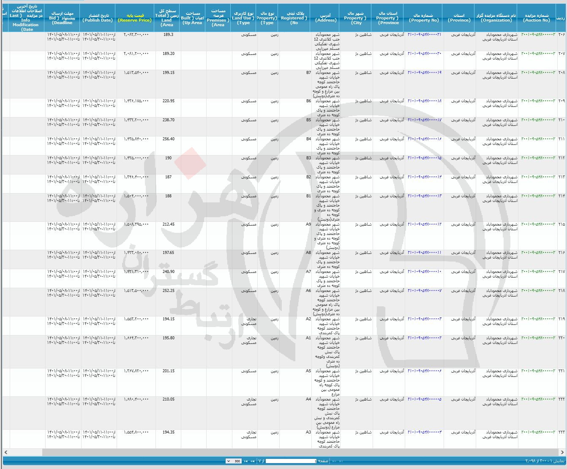The width and height of the screenshot is (567, 469).
Task: Open the property number link for plot A5
Action: point(424,371)
